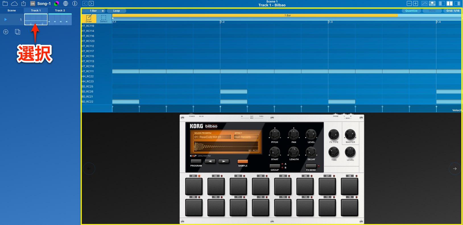Duplicate scene with the copy icon
This screenshot has height=225, width=463.
click(x=17, y=32)
